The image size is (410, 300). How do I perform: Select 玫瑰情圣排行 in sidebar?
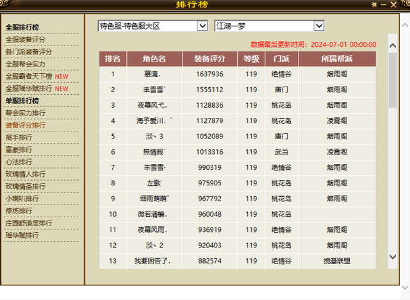26,187
